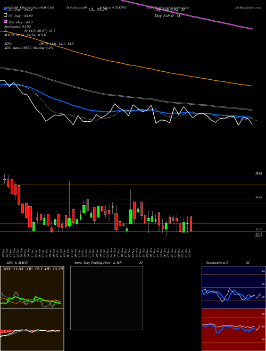Click the white 50 Day EMA legend swatch
Screen dimensions: 266x351
pyautogui.click(x=5, y=15)
